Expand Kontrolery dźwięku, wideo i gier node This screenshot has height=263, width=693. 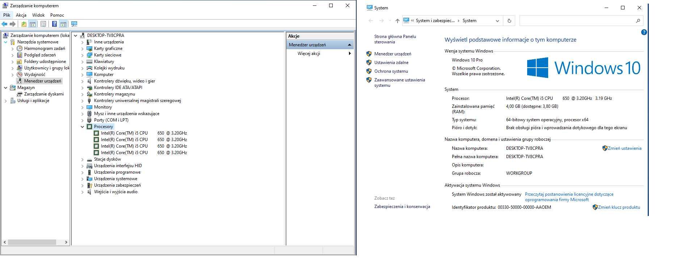tap(82, 81)
